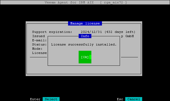Screen dimensions: 170x101
Task: Click the 'Esc' key hint
Action: 120,99
